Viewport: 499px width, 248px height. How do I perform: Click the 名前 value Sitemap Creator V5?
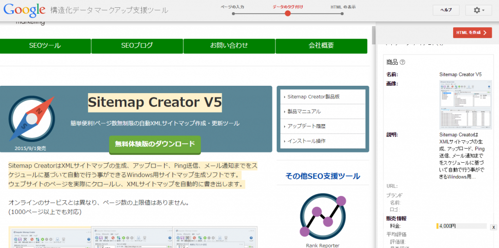pos(461,75)
